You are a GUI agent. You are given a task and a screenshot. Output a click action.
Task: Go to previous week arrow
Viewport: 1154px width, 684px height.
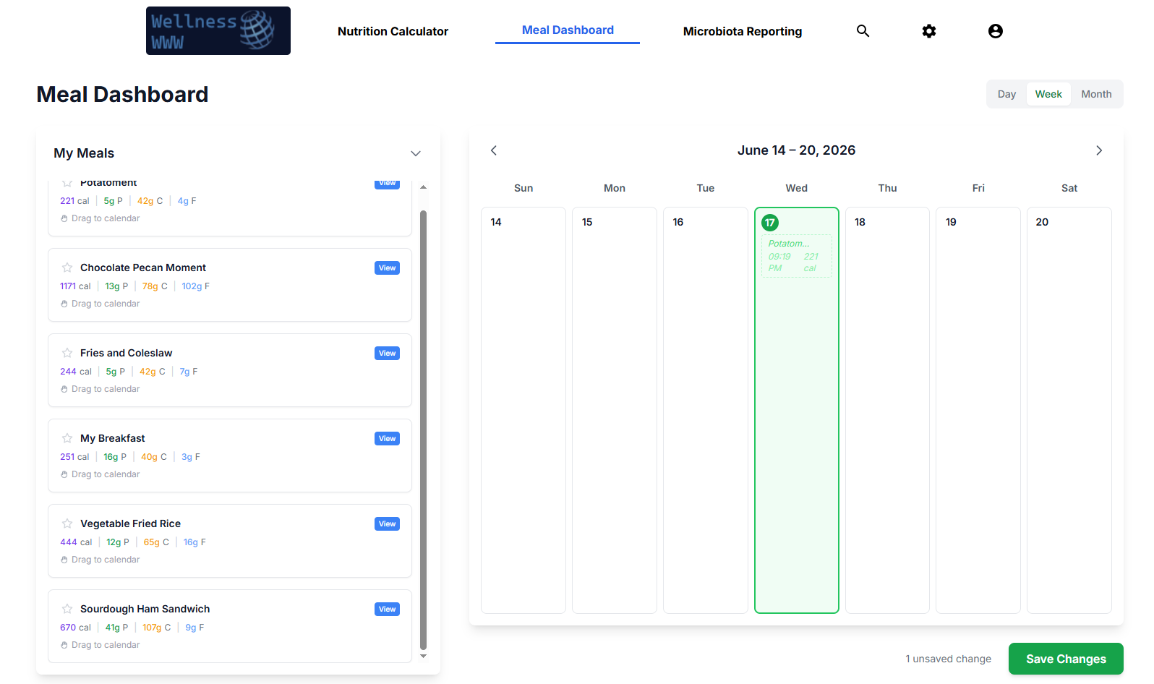[x=494, y=150]
